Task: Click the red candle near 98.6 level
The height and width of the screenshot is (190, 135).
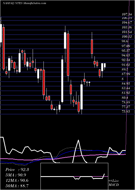Action: (x=92, y=47)
